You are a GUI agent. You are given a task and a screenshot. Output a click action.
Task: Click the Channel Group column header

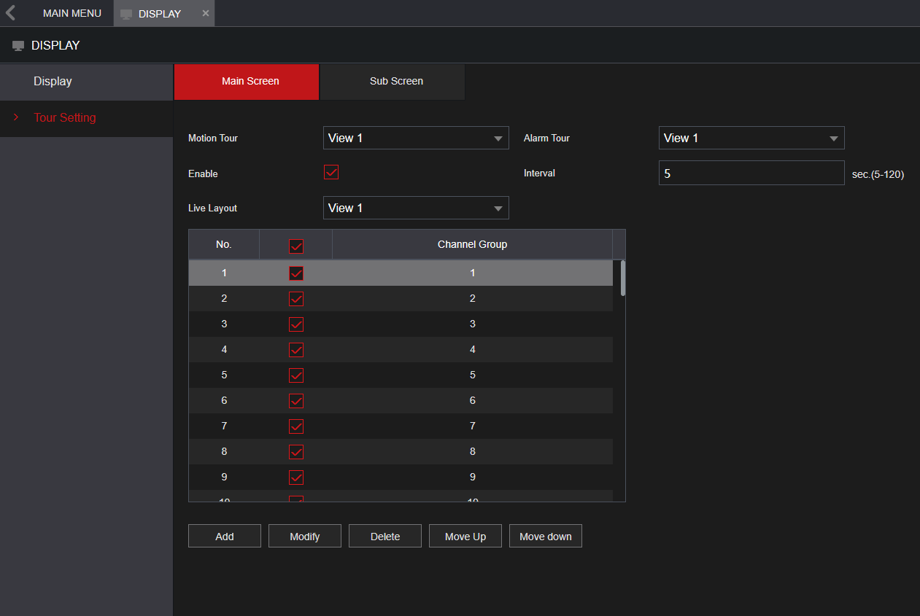(472, 244)
